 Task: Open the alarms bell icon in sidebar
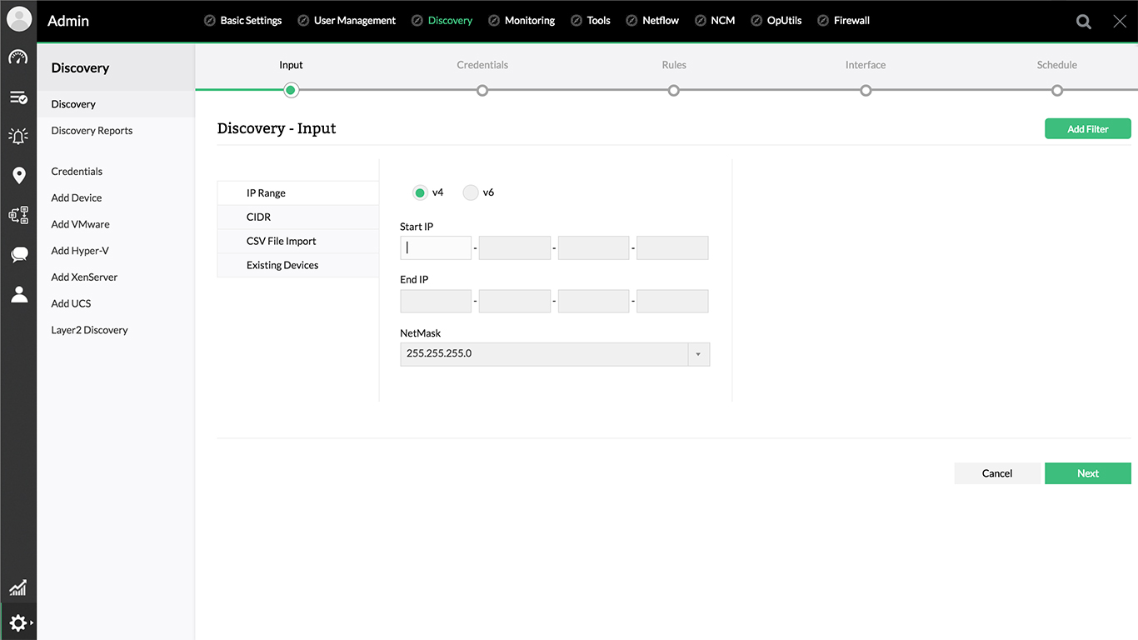click(18, 136)
